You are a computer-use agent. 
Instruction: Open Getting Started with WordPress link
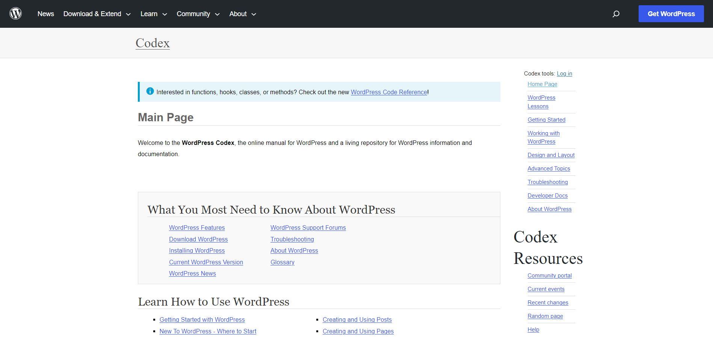202,319
